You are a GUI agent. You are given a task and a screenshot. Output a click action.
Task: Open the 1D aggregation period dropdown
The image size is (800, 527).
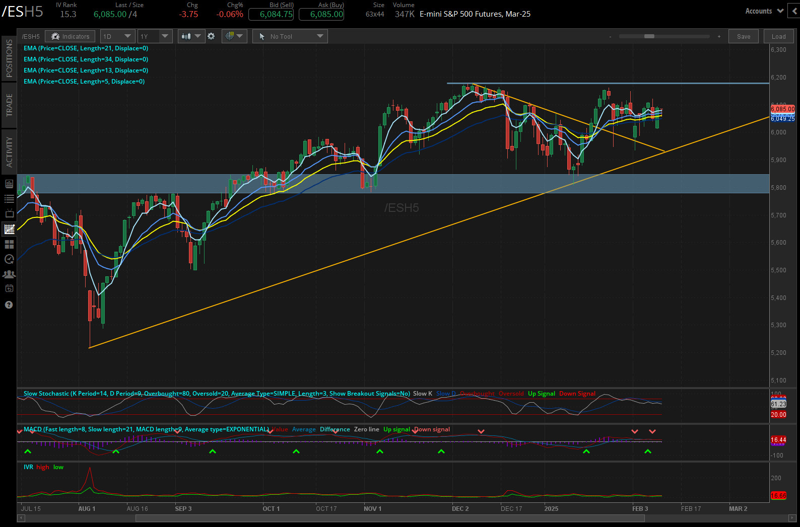(117, 36)
